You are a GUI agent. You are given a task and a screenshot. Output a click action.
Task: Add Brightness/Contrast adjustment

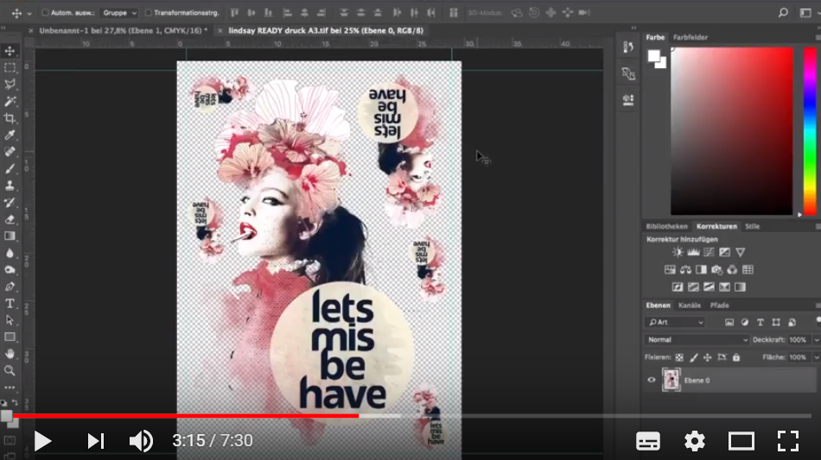(678, 252)
